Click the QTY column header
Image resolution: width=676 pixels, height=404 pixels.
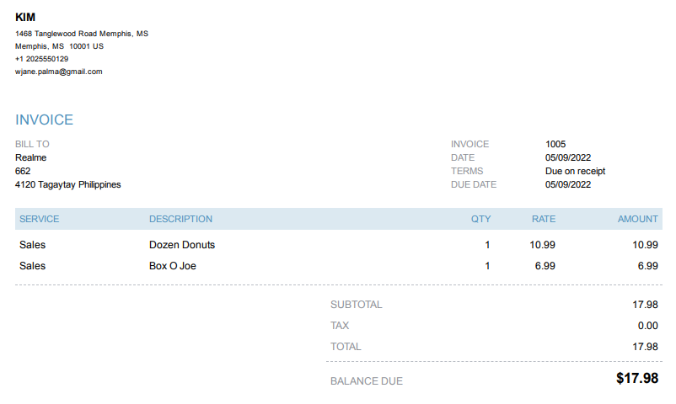(x=480, y=219)
